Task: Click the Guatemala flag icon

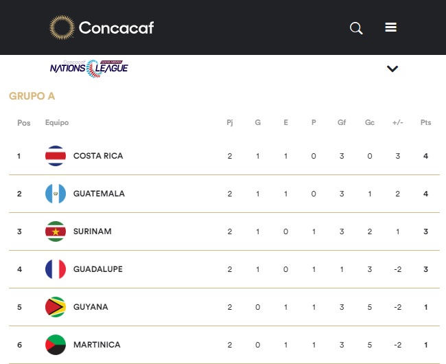Action: (x=56, y=194)
